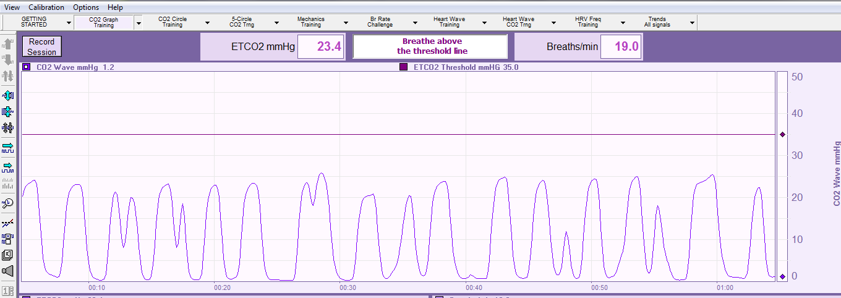Image resolution: width=841 pixels, height=298 pixels.
Task: Click the black double vertical arrows sidebar icon
Action: coord(8,128)
